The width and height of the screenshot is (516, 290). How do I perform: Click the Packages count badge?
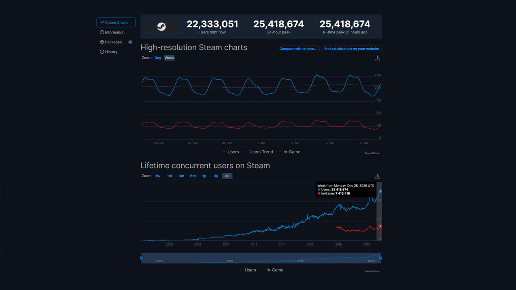pos(130,42)
